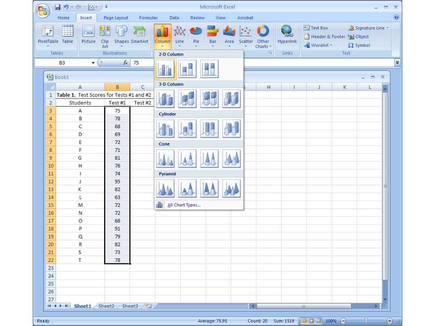
Task: Switch to the Formulas tab
Action: [x=148, y=18]
